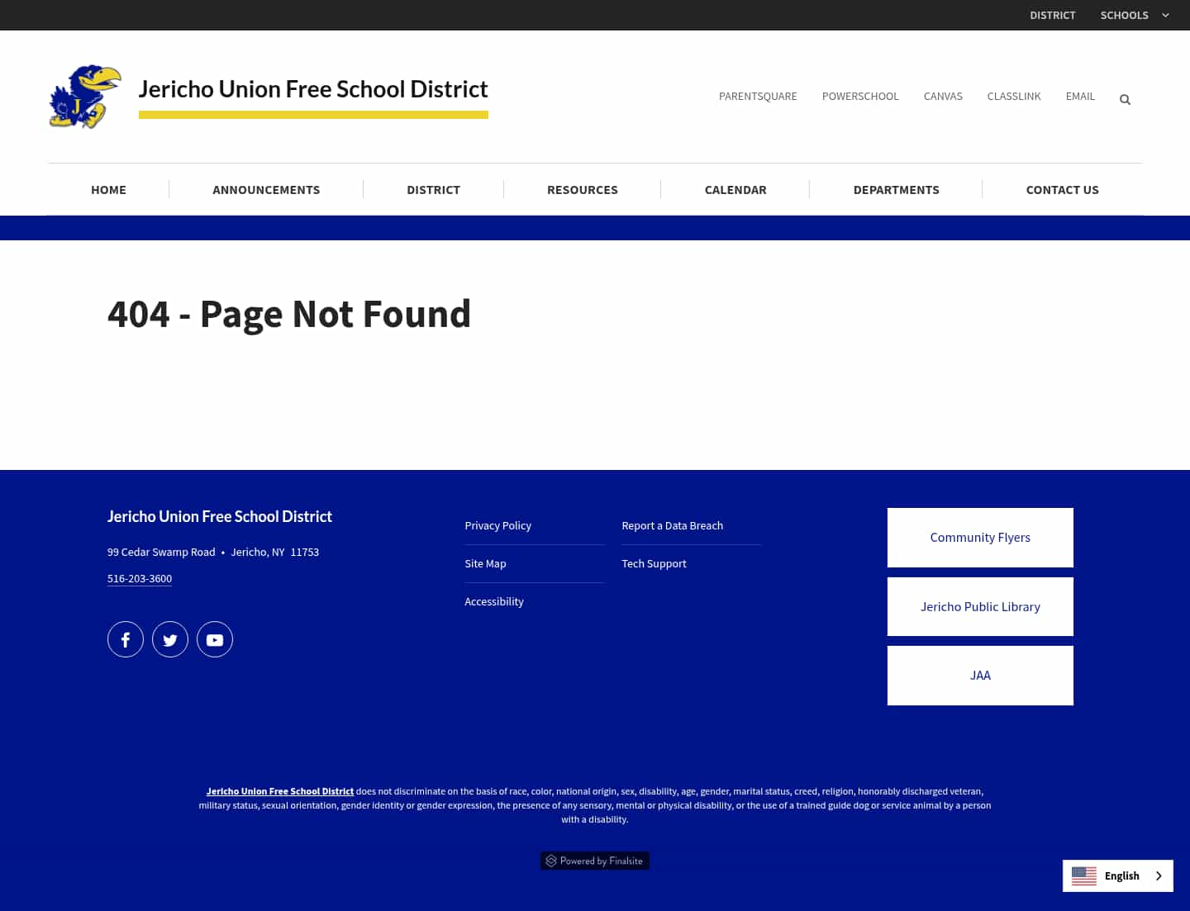
Task: Open the ClassLink link
Action: click(1014, 96)
